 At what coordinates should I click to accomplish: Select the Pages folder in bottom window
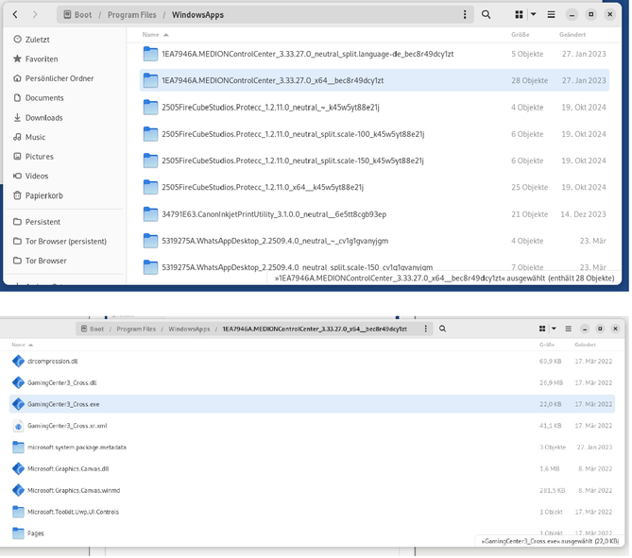coord(36,533)
